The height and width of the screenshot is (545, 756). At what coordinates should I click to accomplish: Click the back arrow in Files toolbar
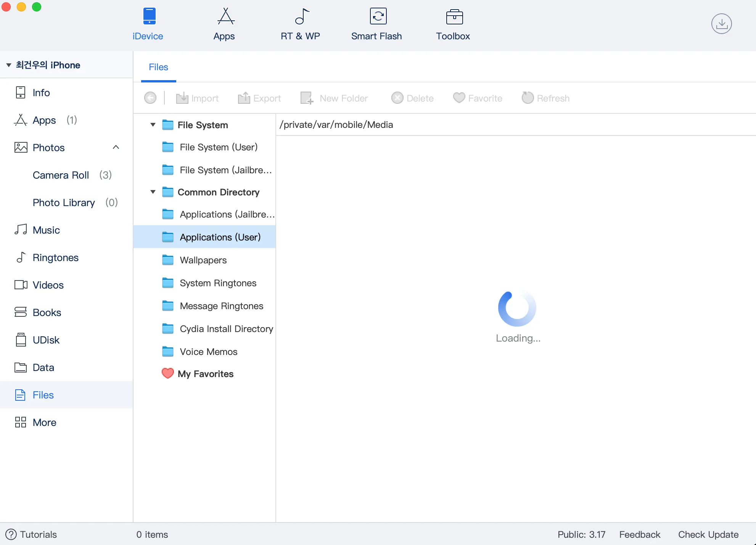click(150, 98)
